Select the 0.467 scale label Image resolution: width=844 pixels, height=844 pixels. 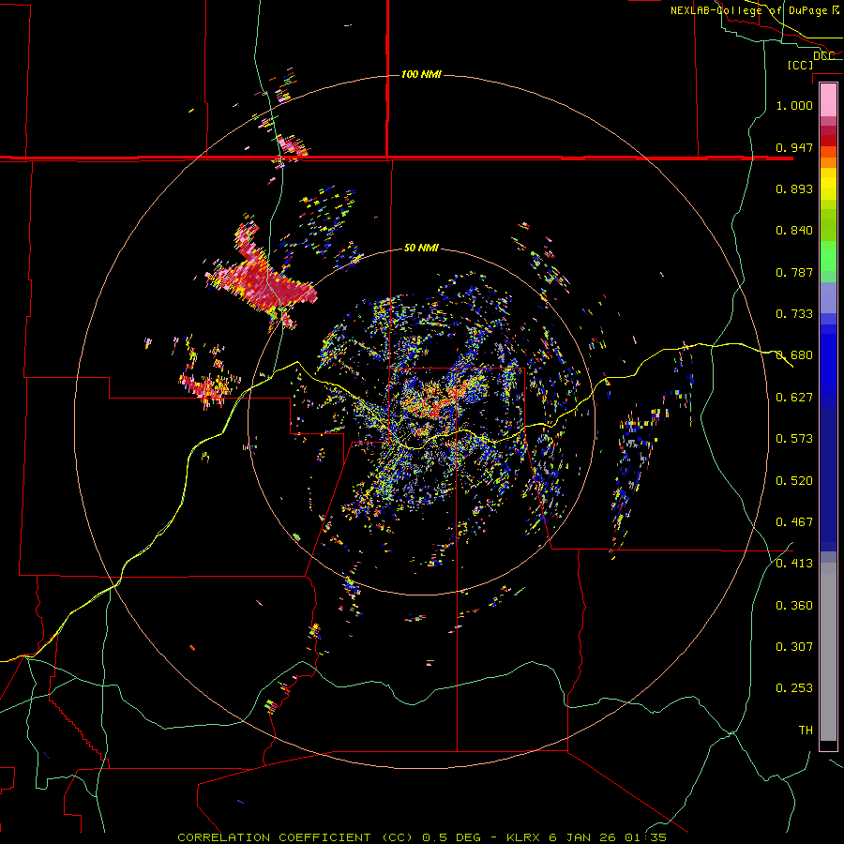point(794,521)
